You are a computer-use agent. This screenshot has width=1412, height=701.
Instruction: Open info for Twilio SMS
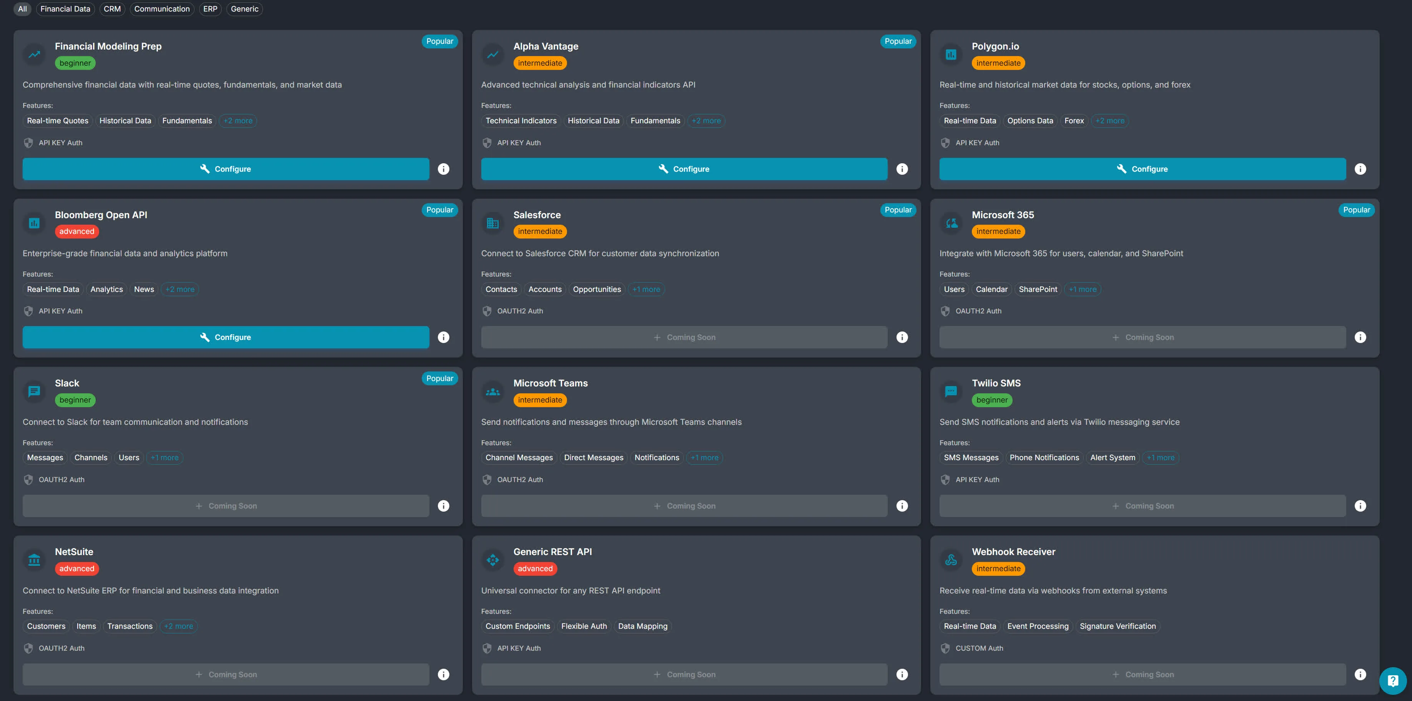1360,506
